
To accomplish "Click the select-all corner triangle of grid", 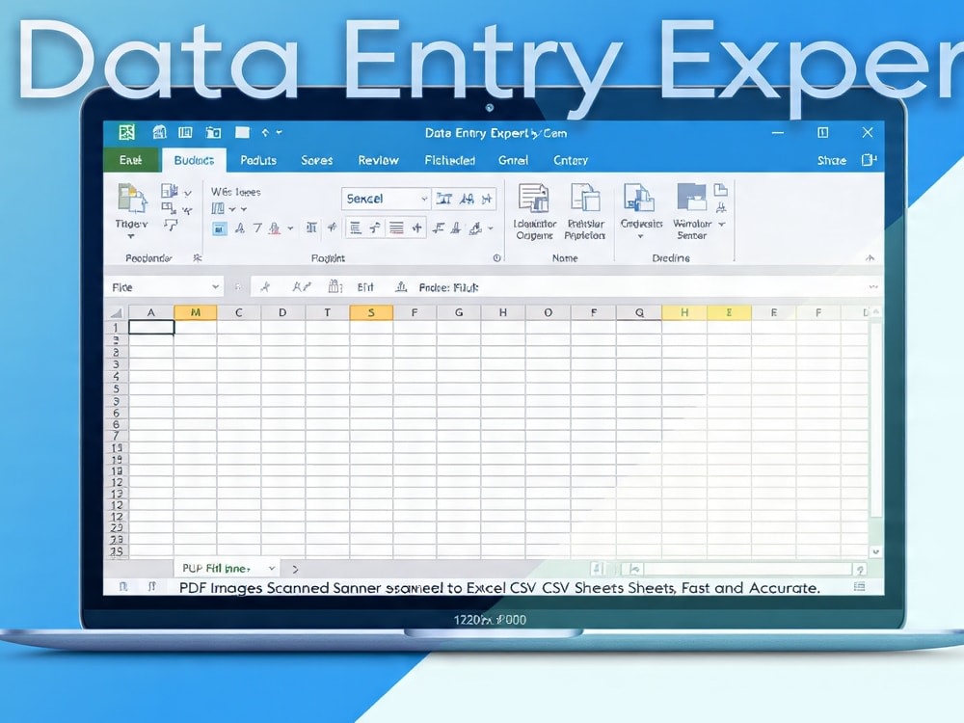I will click(x=116, y=313).
